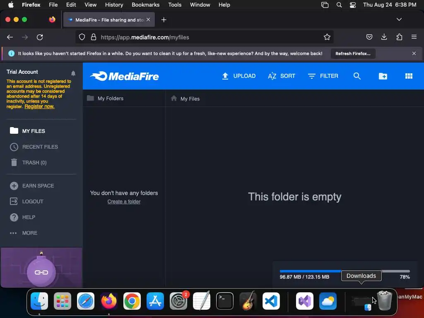Open the Apple menu
This screenshot has height=318, width=424.
(x=11, y=5)
